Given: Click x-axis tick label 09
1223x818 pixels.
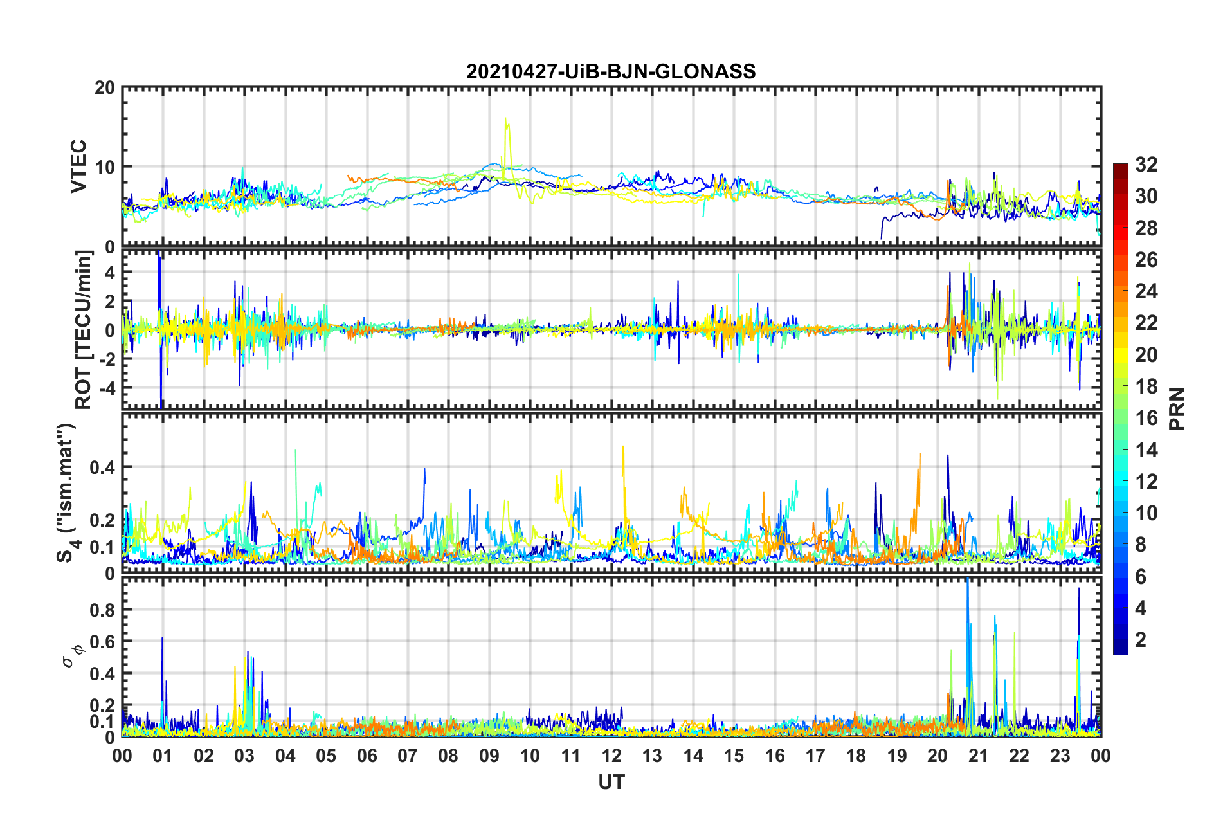Looking at the screenshot, I should (489, 756).
